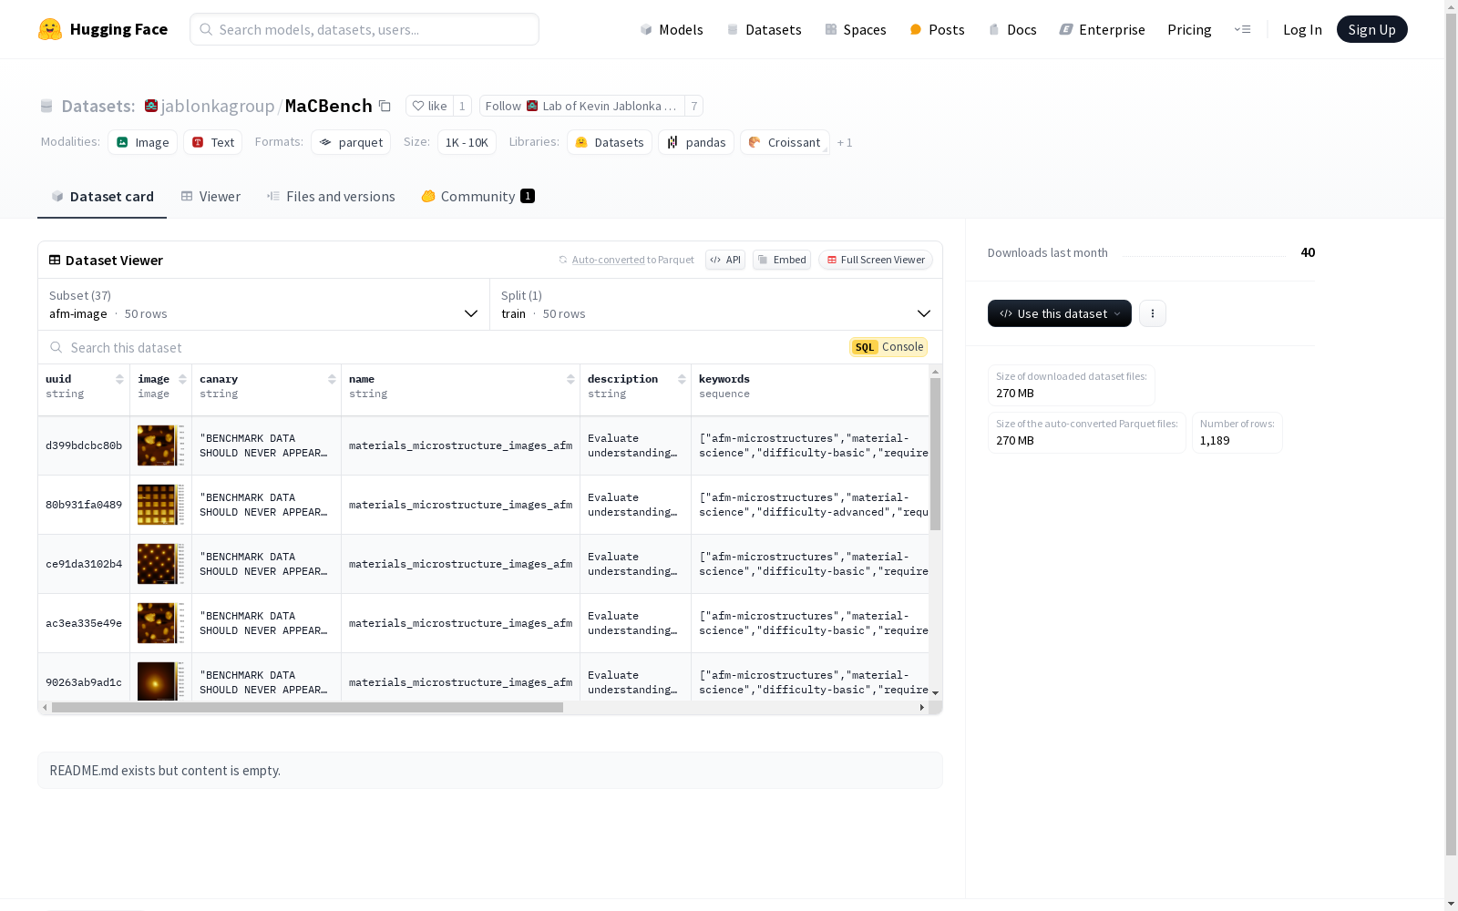Copy dataset name with the copy icon
The width and height of the screenshot is (1458, 911).
click(385, 106)
